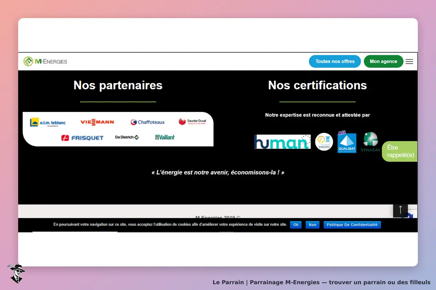The width and height of the screenshot is (436, 290).
Task: Click the Vaillant partner logo
Action: tap(165, 137)
